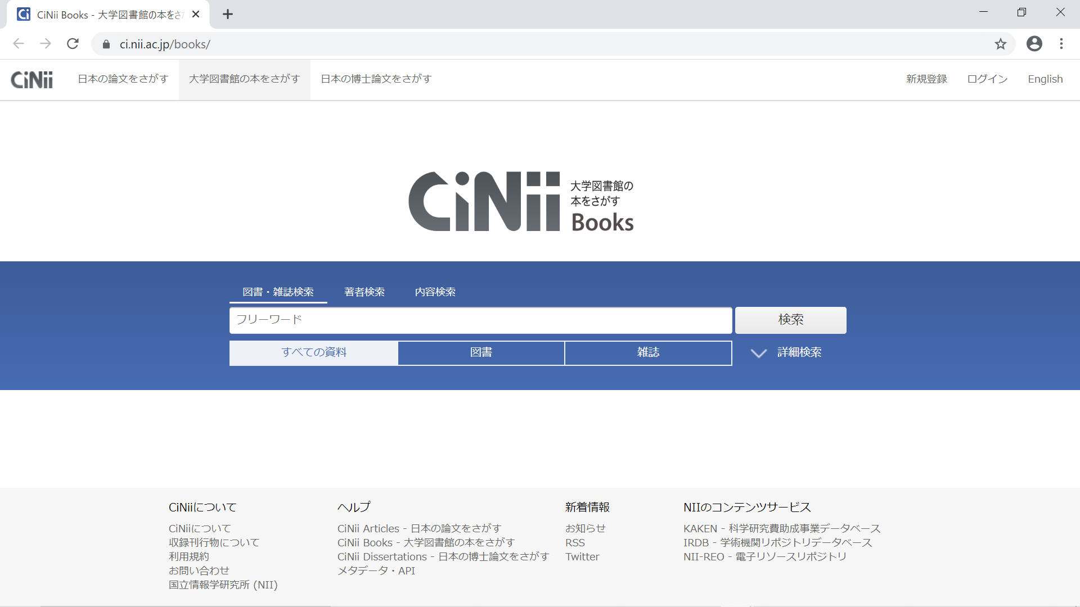
Task: Open メタデータ・API link
Action: tap(376, 570)
